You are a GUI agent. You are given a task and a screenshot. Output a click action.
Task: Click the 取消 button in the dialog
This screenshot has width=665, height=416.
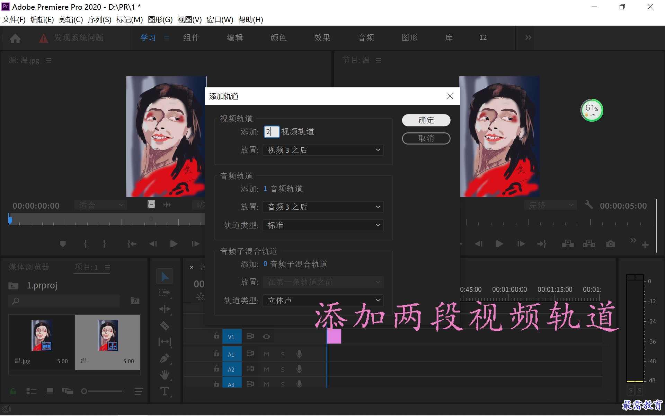point(426,138)
